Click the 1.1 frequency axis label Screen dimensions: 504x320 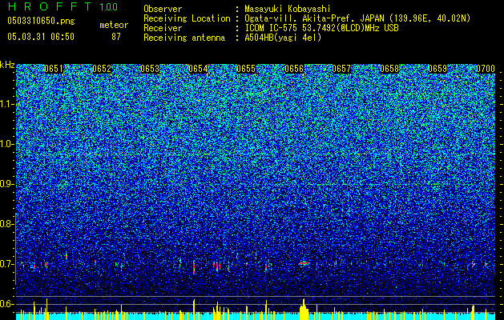pos(6,104)
